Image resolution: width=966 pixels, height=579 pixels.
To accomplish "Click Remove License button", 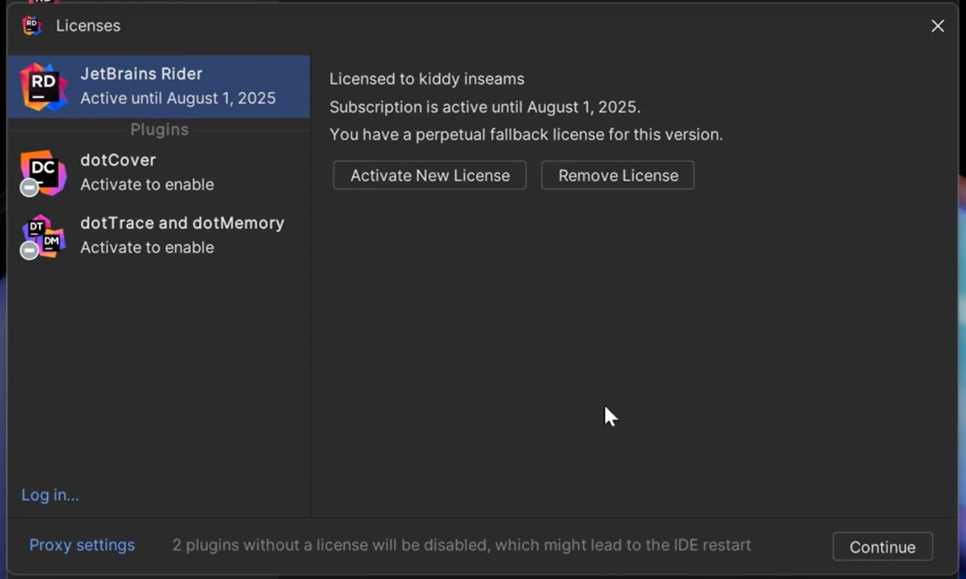I will [618, 175].
